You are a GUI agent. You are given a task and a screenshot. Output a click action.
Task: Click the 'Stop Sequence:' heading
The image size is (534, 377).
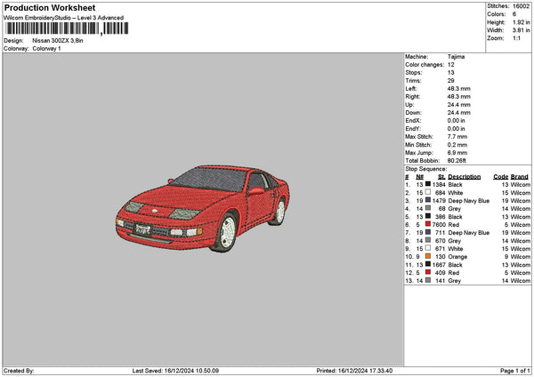pyautogui.click(x=426, y=169)
